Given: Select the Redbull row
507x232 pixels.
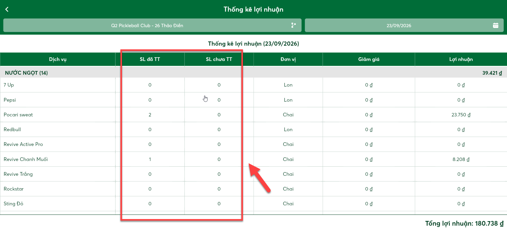Looking at the screenshot, I should [x=253, y=129].
